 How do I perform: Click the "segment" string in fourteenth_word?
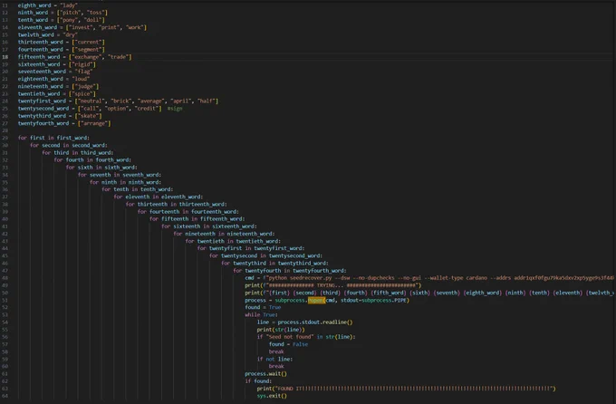click(88, 50)
